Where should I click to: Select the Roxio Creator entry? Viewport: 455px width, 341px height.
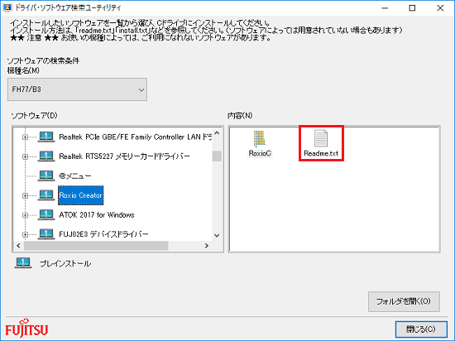[81, 195]
